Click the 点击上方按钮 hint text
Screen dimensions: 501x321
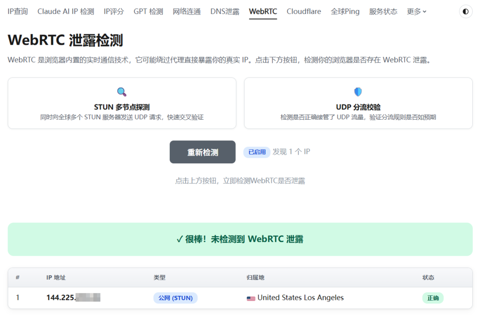[240, 181]
